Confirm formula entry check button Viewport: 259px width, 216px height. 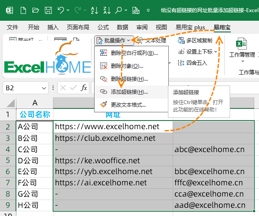click(73, 88)
